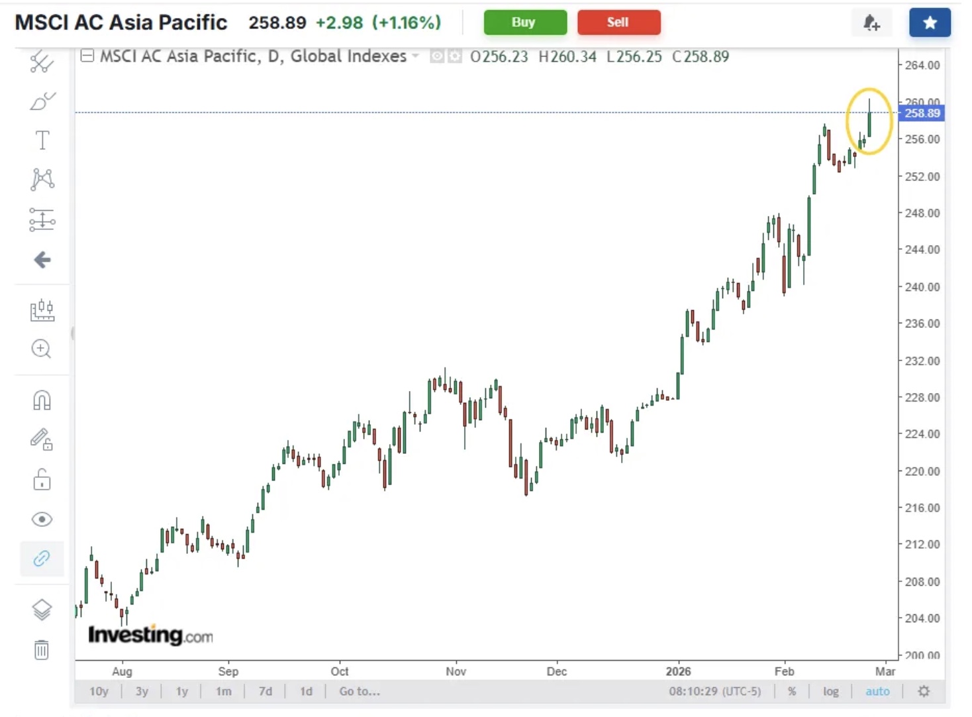
Task: Open the Global Indexes dropdown arrow
Action: tap(416, 56)
